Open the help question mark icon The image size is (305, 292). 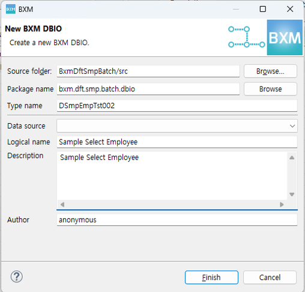tap(17, 276)
